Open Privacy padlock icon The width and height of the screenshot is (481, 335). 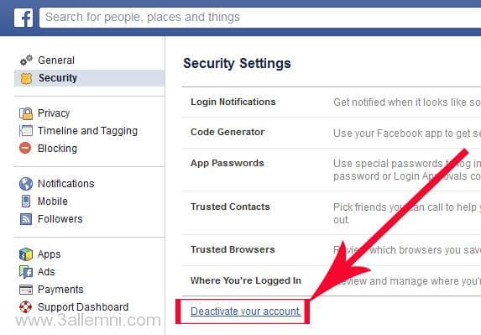26,113
